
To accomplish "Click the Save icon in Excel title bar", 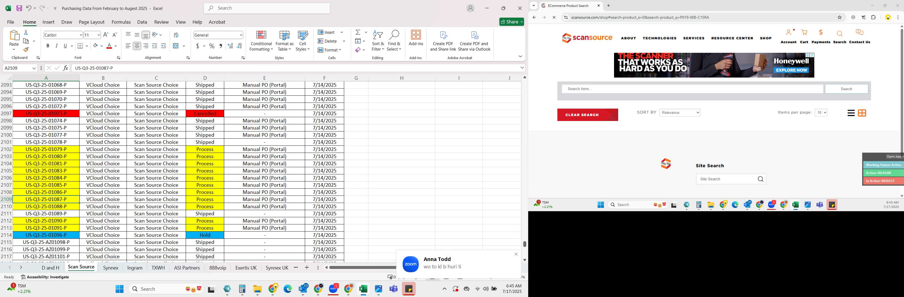I will pyautogui.click(x=19, y=8).
